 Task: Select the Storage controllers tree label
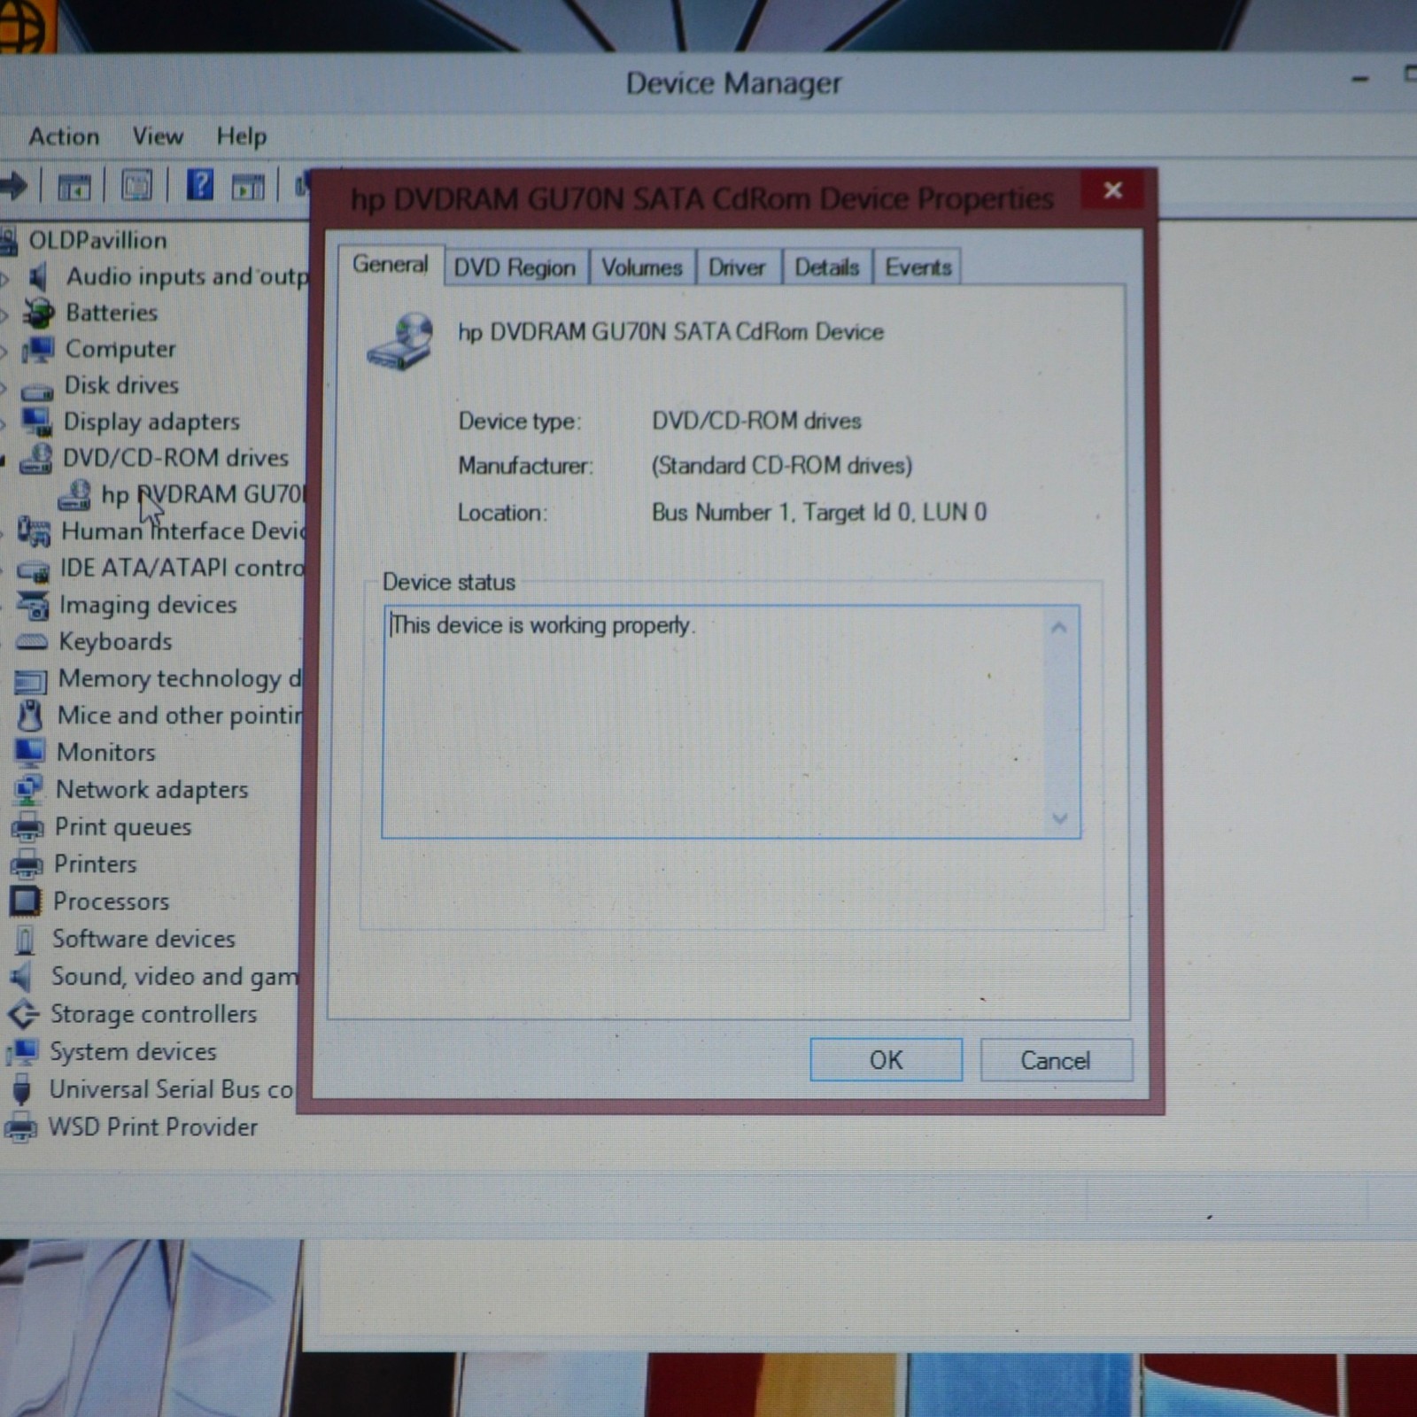(x=153, y=1014)
